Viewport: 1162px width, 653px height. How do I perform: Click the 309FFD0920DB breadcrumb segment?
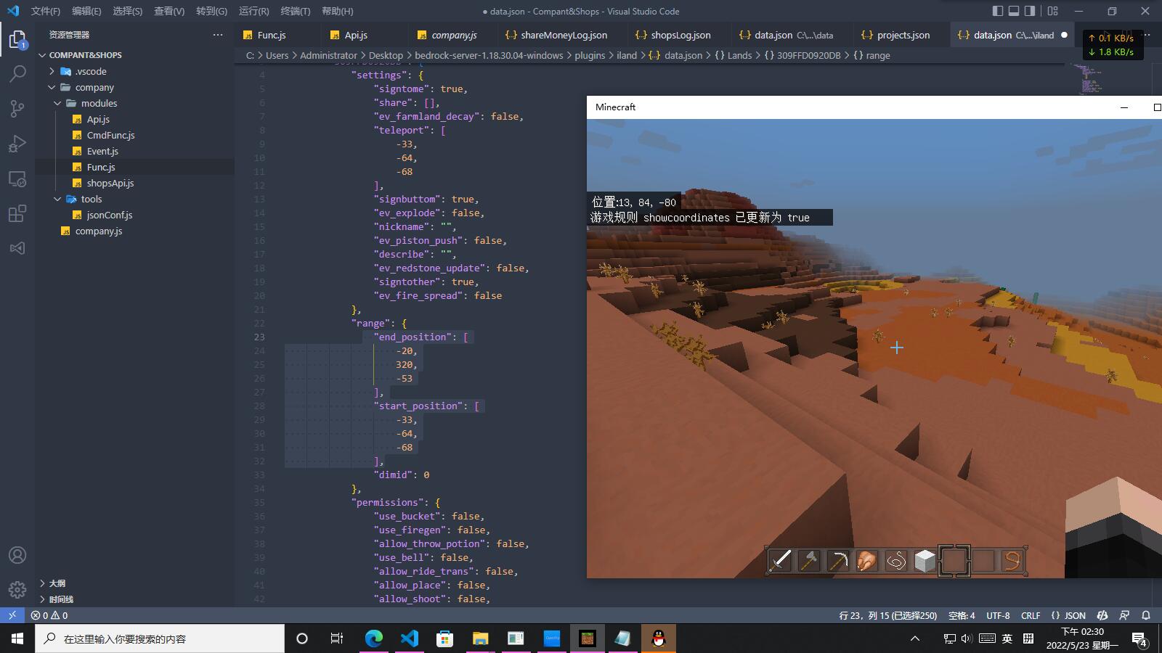pos(808,55)
